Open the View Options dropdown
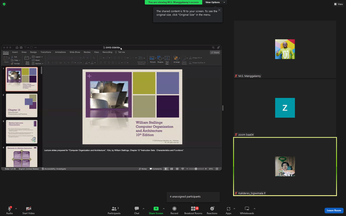346x216 pixels. click(215, 2)
